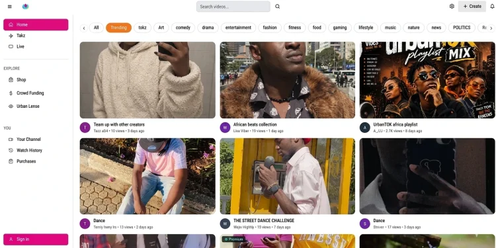496x248 pixels.
Task: Open UrbanTOK africa playlist thumbnail
Action: pos(427,80)
